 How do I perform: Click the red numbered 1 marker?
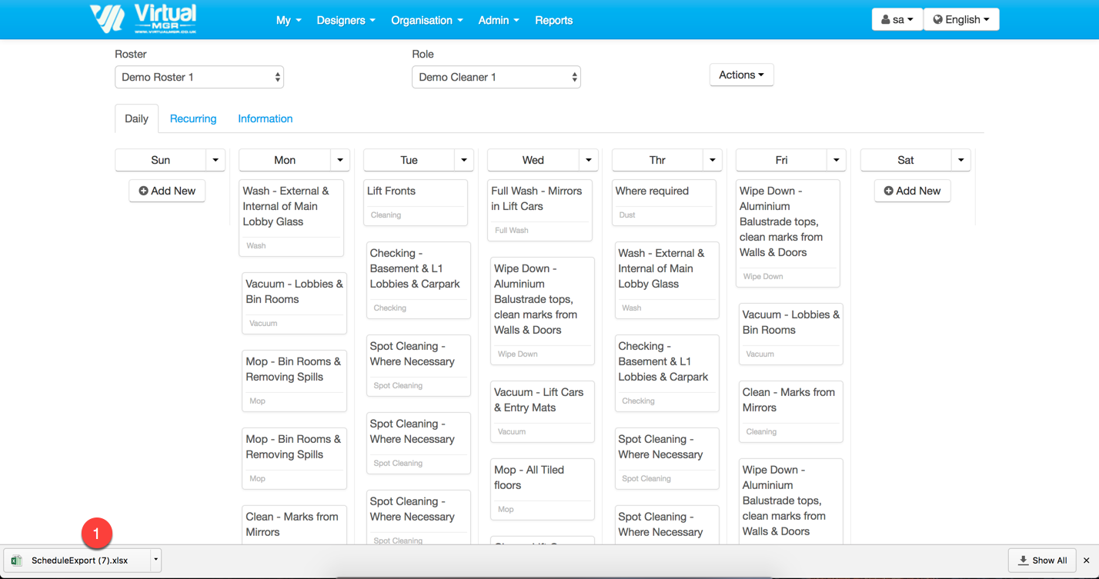point(96,533)
